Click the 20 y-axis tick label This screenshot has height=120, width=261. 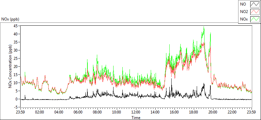click(15, 67)
